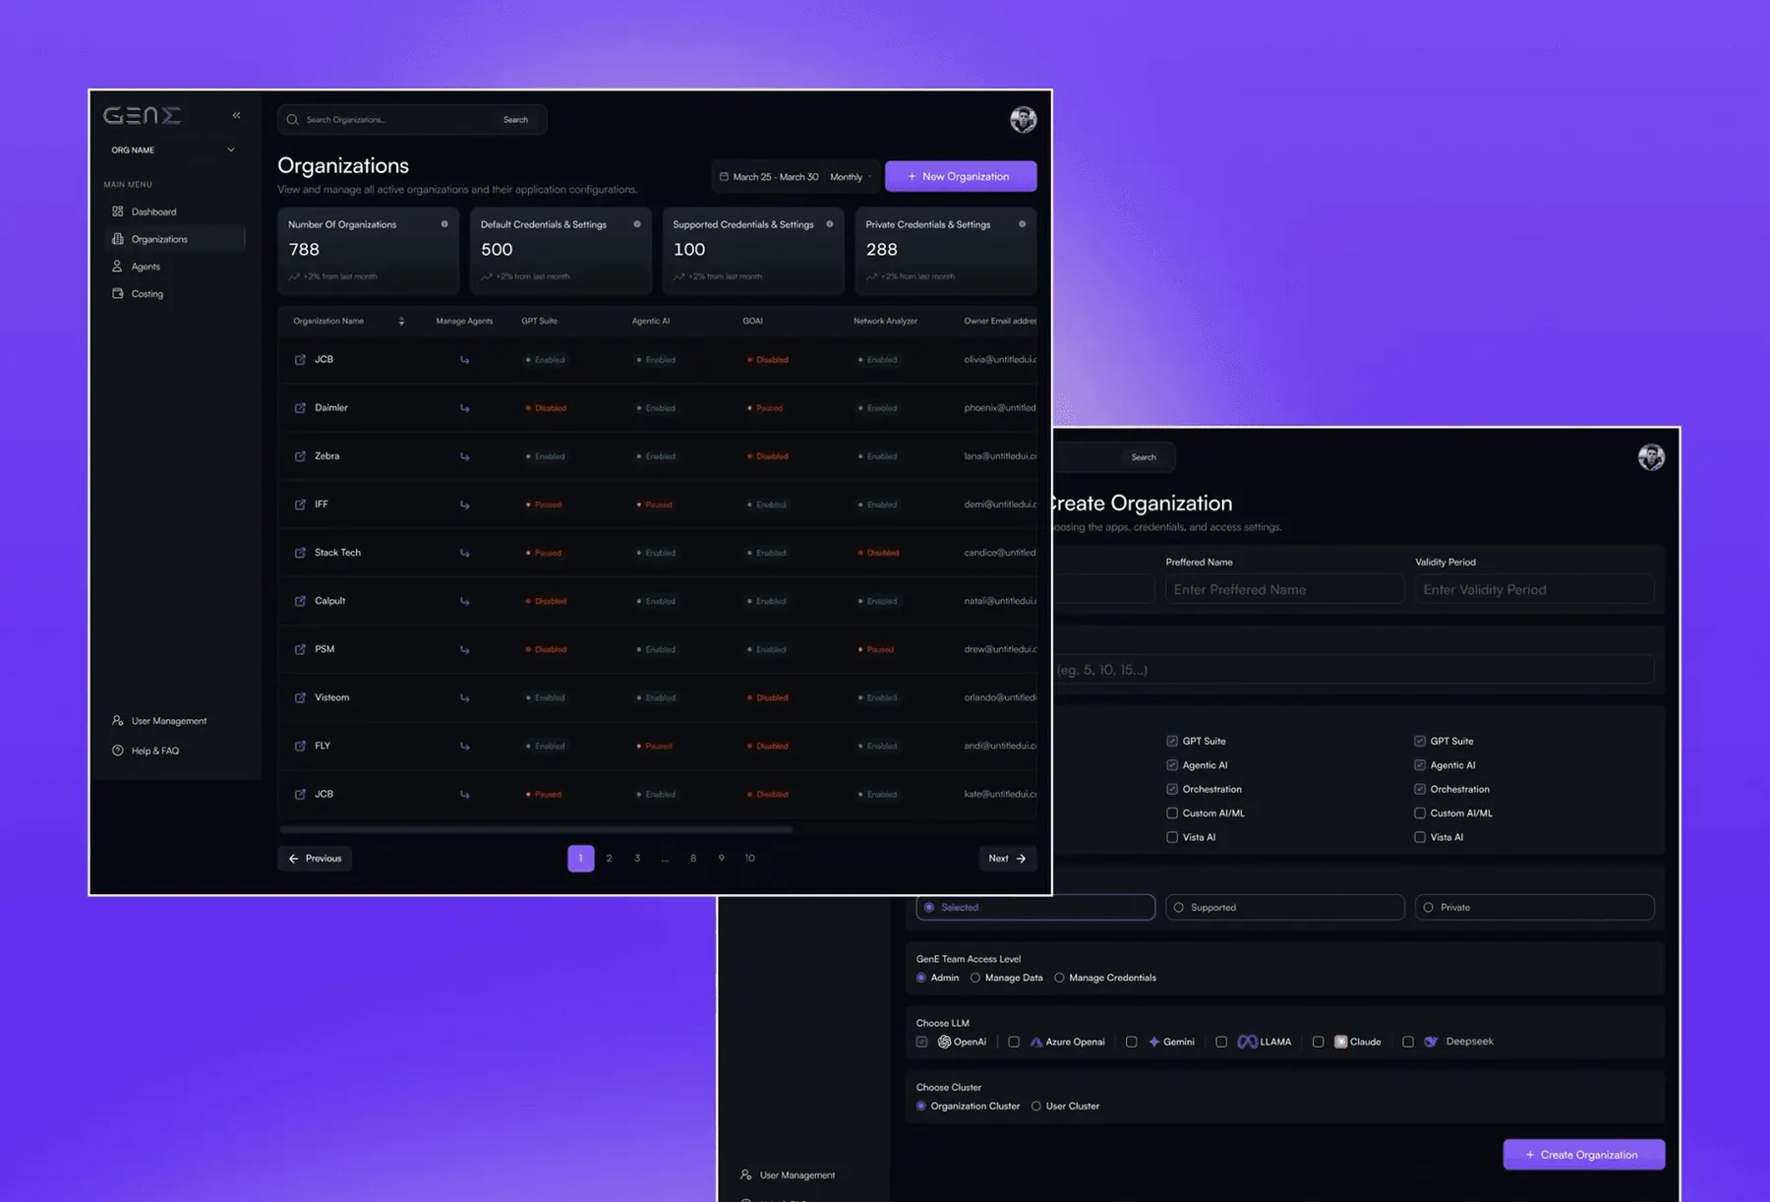The height and width of the screenshot is (1202, 1770).
Task: Click info dot on Default Credentials card
Action: point(637,224)
